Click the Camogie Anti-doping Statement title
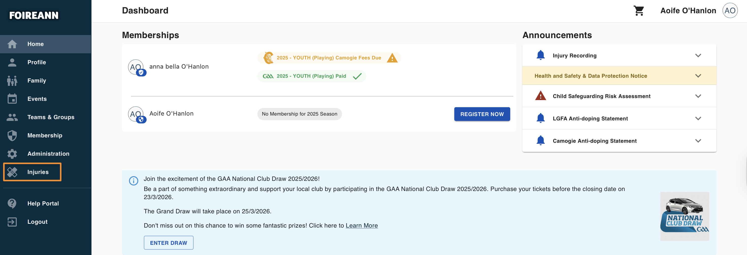The image size is (747, 255). [595, 140]
